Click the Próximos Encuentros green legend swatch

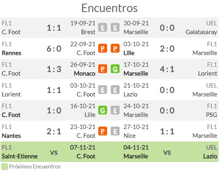click(x=4, y=166)
